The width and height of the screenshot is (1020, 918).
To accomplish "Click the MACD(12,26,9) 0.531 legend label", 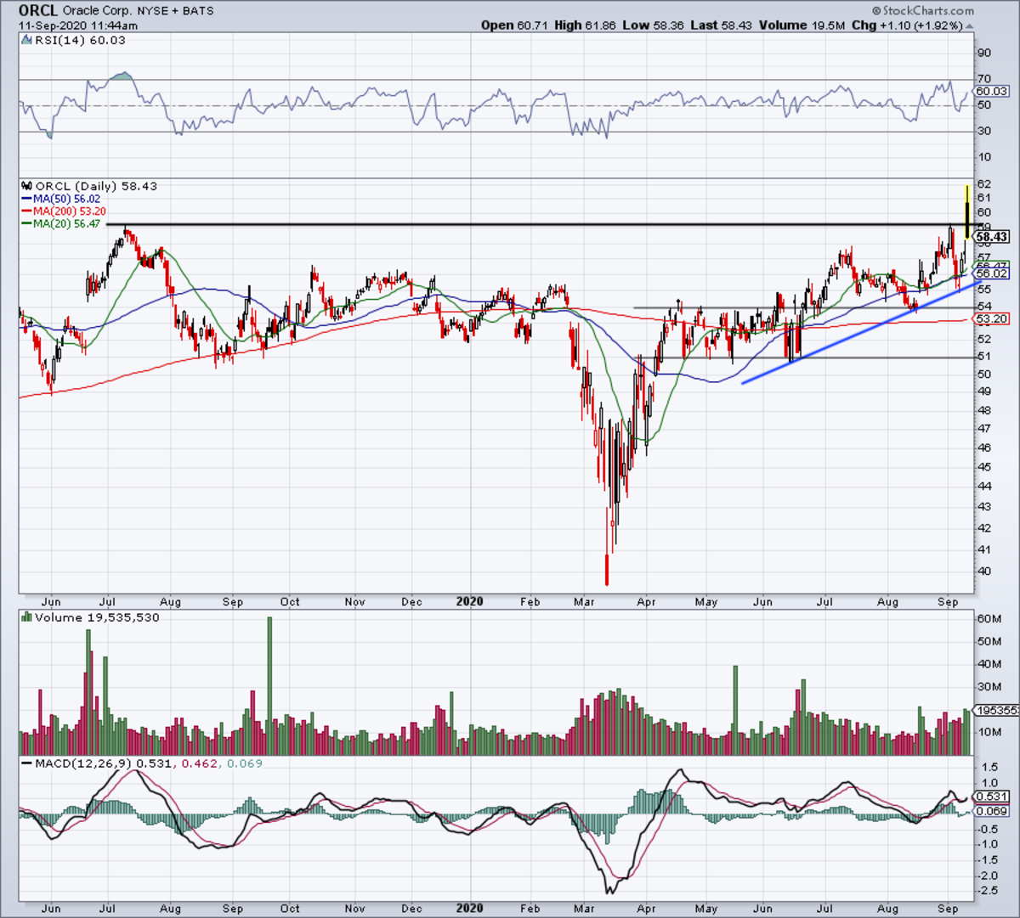I will coord(103,763).
